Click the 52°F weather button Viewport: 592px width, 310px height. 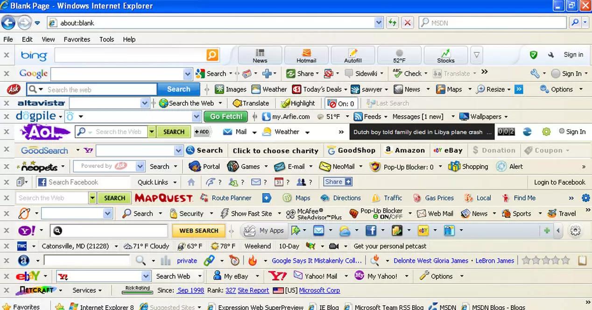coord(399,55)
